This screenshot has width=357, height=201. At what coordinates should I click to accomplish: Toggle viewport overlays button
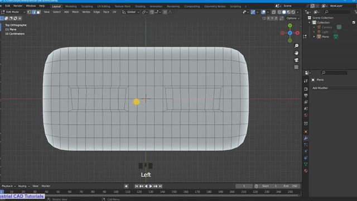pos(263,12)
